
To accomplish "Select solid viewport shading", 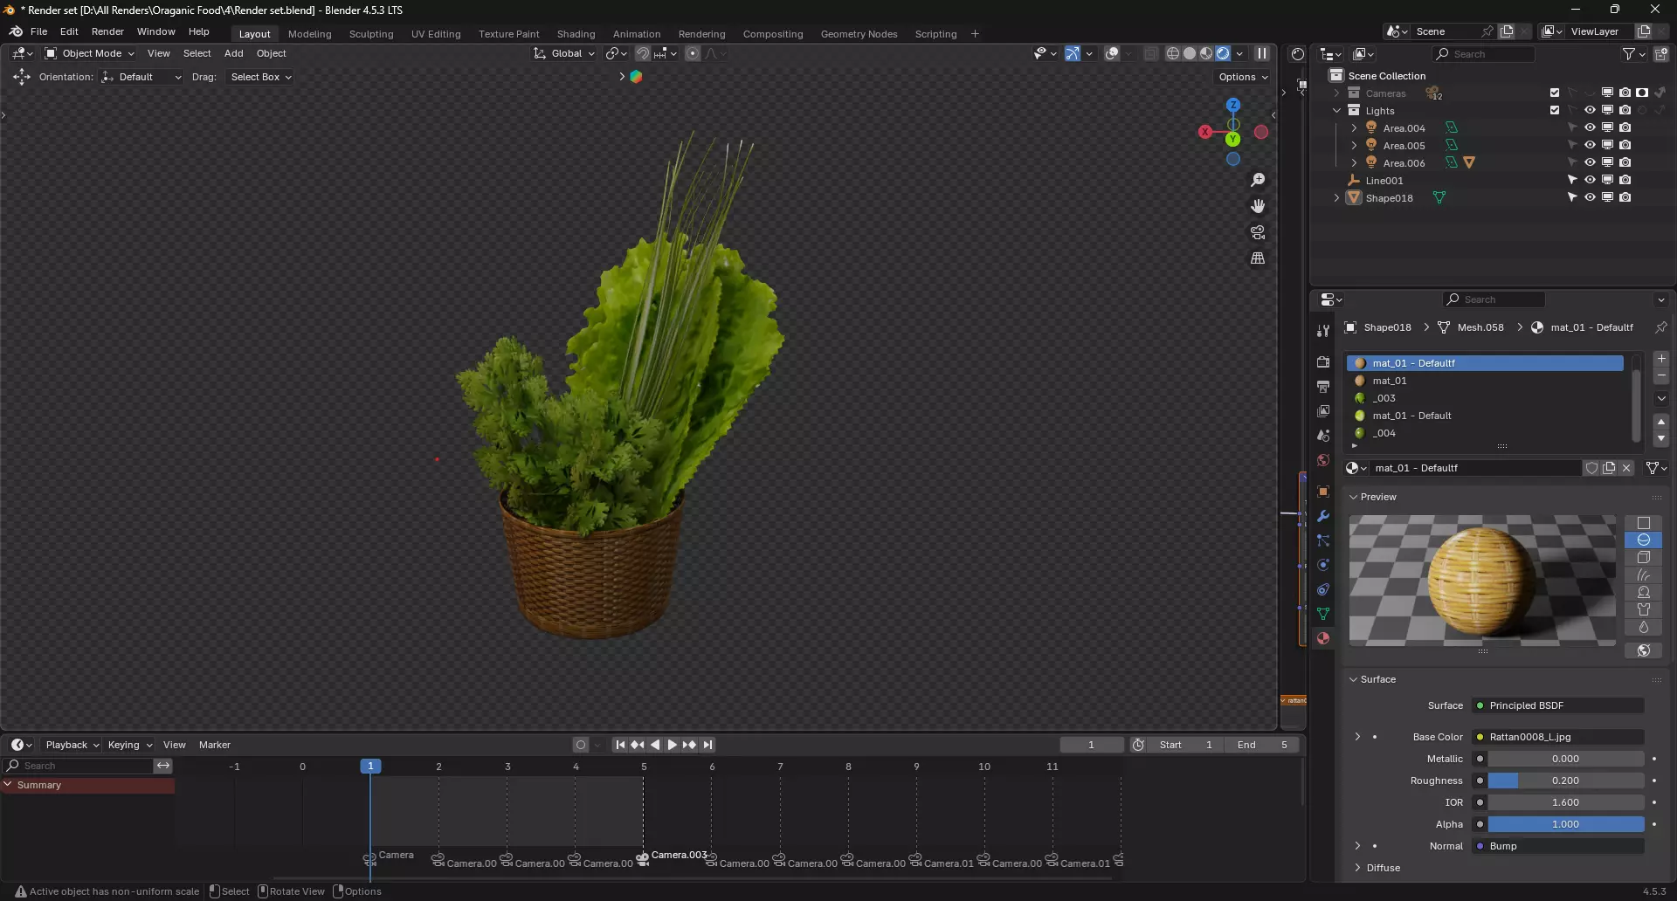I will [1190, 53].
